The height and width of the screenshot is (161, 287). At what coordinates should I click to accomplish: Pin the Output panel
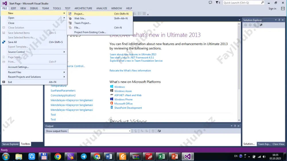coord(235,126)
